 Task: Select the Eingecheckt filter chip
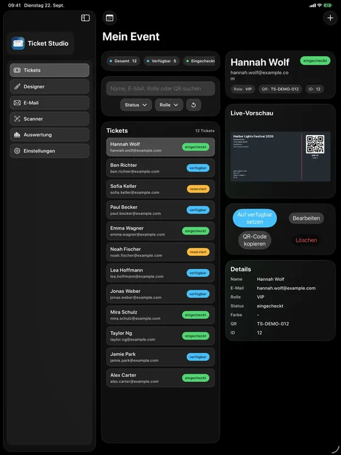(200, 61)
